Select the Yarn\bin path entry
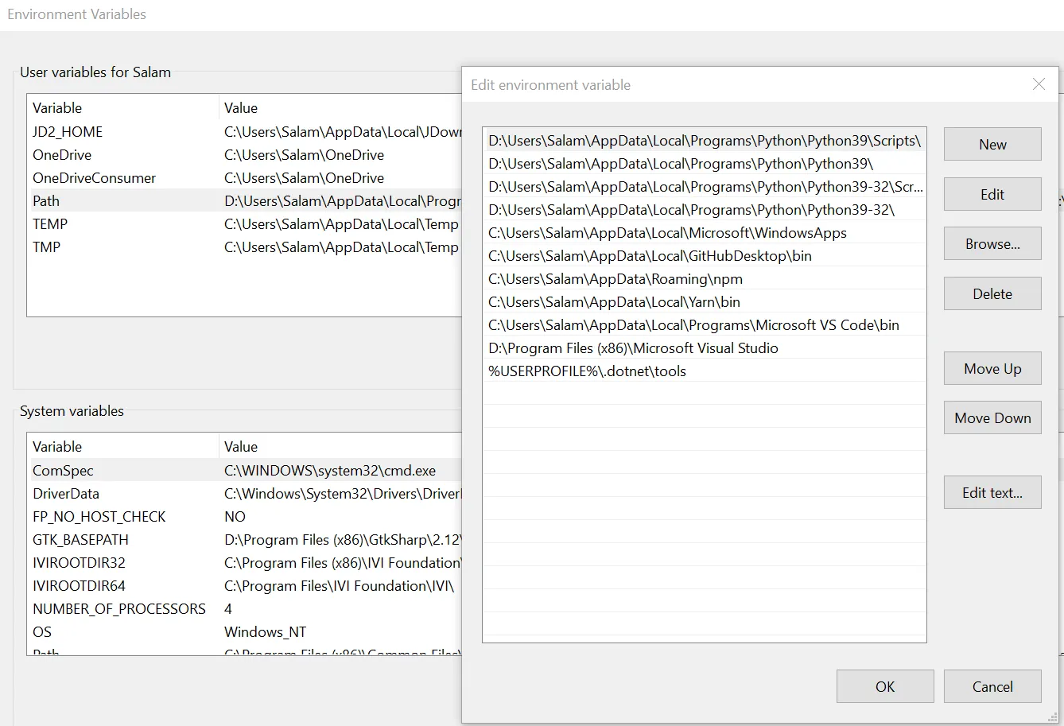 click(x=705, y=302)
